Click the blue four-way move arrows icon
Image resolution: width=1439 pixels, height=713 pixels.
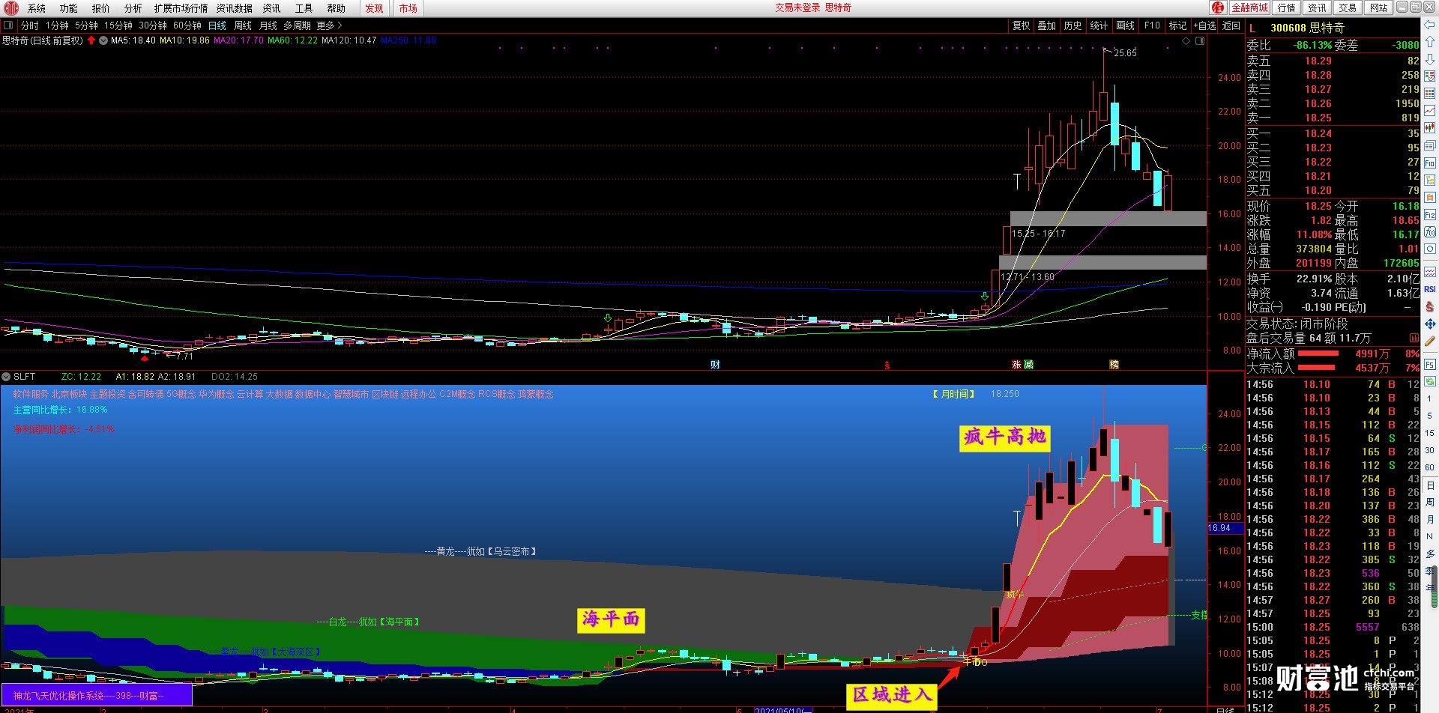pos(1430,324)
